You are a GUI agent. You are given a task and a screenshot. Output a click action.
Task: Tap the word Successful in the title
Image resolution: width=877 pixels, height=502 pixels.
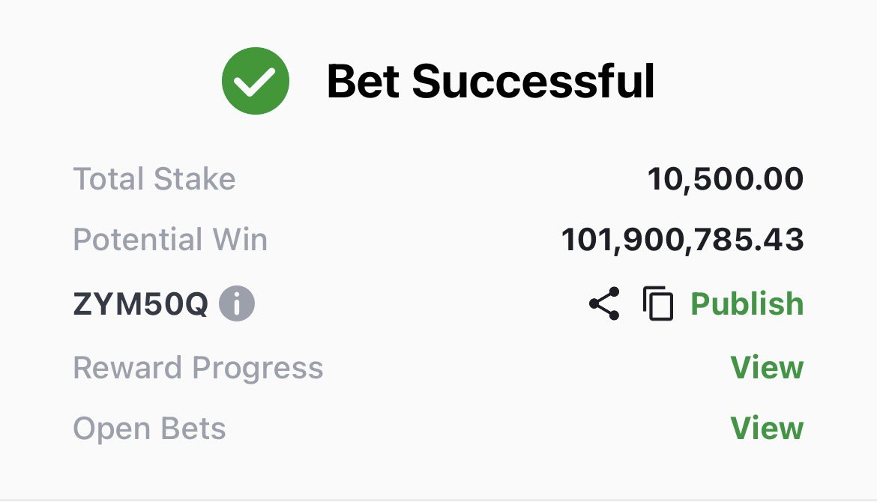[533, 82]
